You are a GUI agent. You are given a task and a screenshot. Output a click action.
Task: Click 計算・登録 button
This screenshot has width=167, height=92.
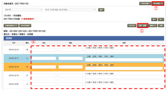(x=143, y=26)
